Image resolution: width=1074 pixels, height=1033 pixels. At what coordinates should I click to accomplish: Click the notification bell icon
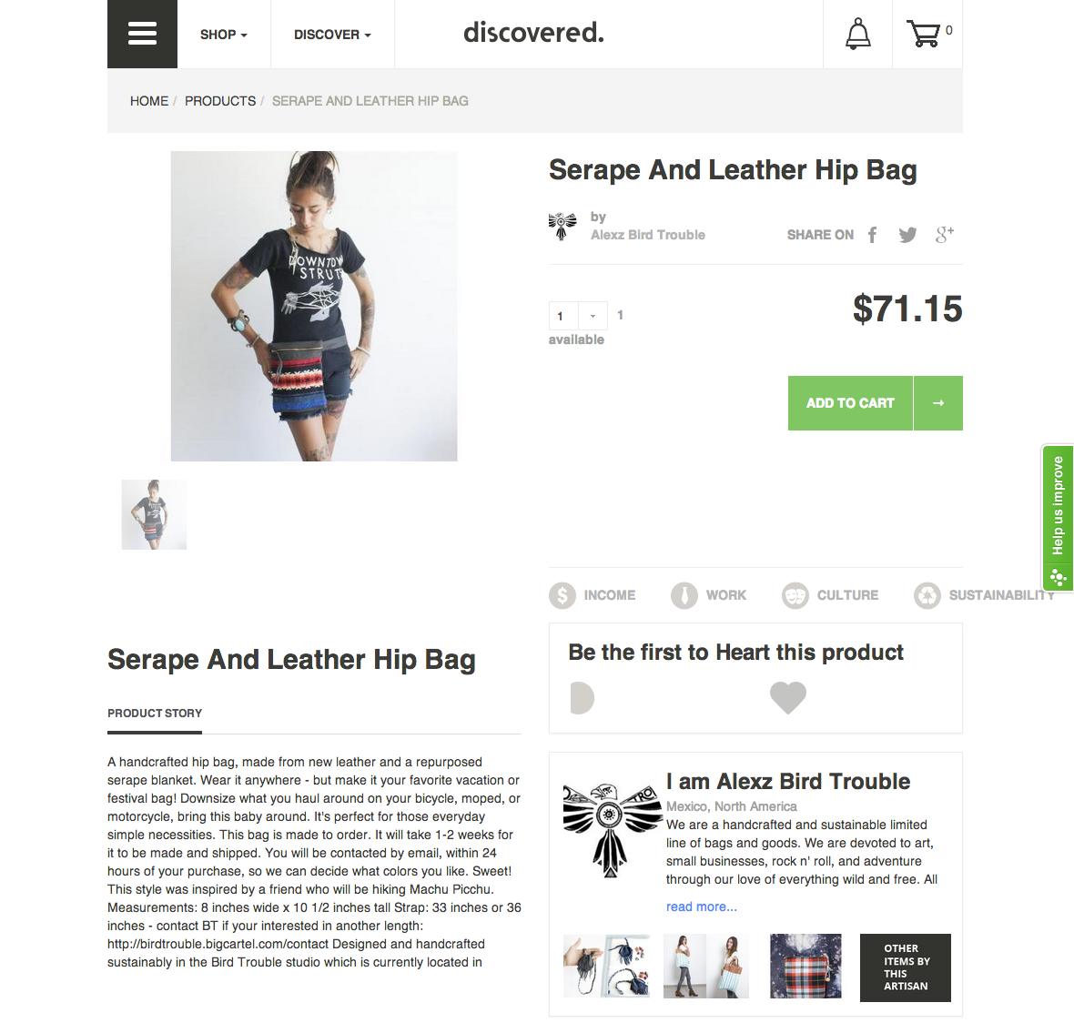[x=857, y=34]
